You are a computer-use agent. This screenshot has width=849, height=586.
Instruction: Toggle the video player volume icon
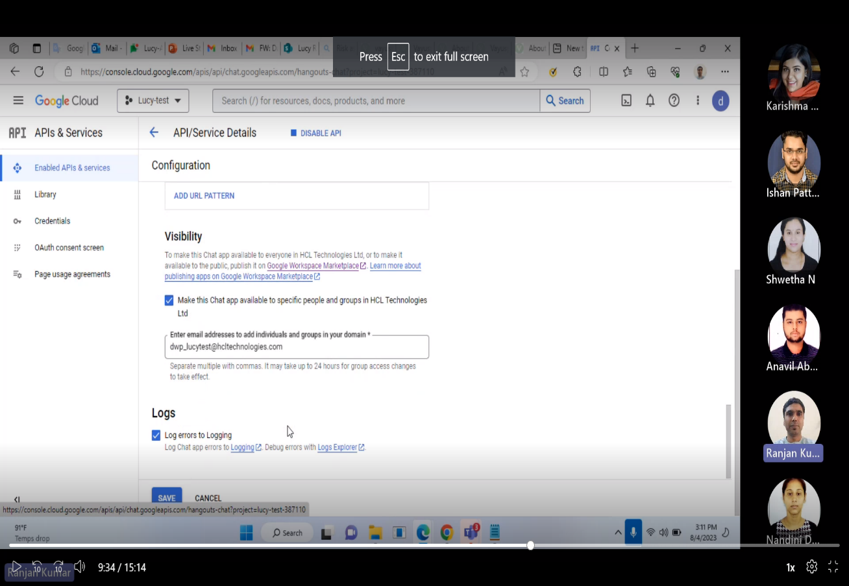[80, 567]
